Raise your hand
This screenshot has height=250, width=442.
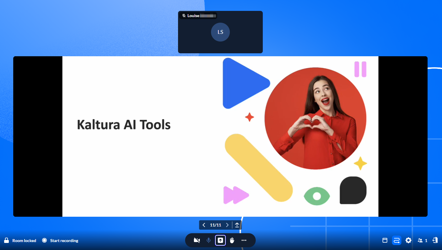point(232,240)
